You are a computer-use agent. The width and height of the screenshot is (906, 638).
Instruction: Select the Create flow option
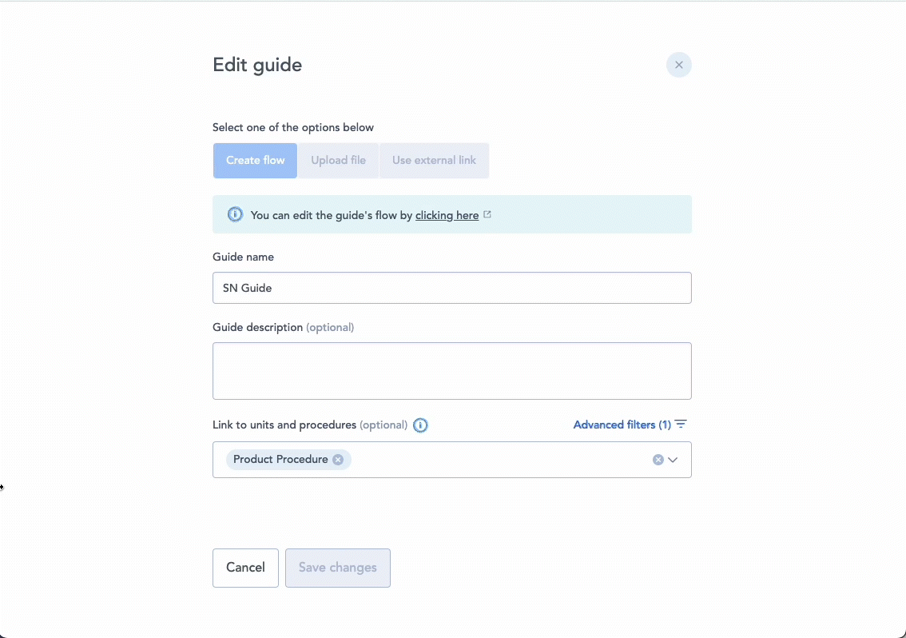point(255,161)
